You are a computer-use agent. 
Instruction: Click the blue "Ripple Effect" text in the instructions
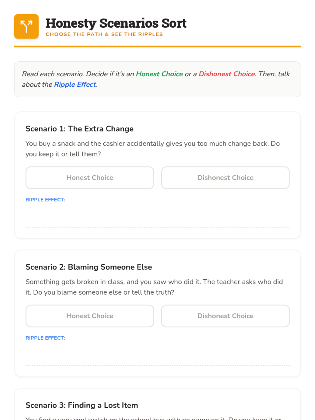coord(75,85)
